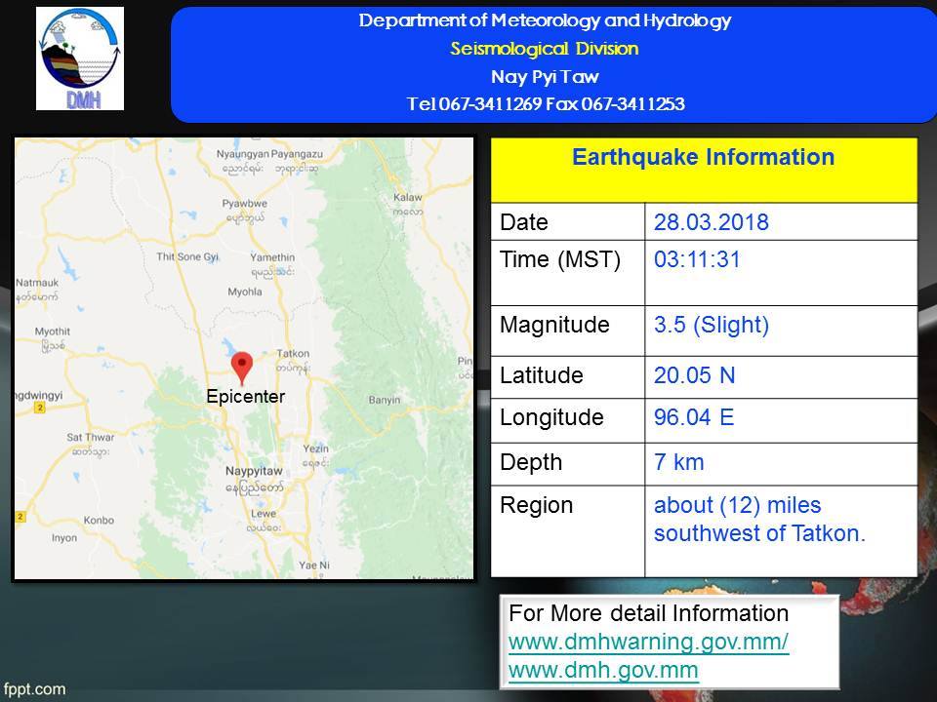Viewport: 937px width, 702px height.
Task: Click 'Inyon' label on the map
Action: [x=64, y=538]
